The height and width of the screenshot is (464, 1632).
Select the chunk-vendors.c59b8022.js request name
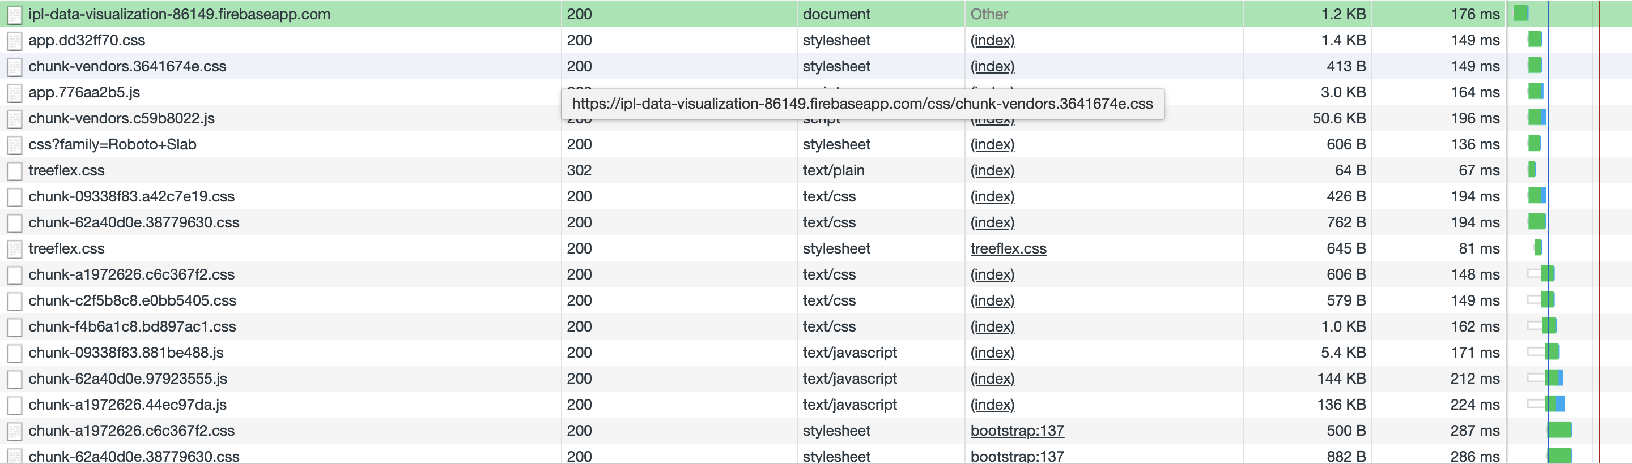coord(122,118)
